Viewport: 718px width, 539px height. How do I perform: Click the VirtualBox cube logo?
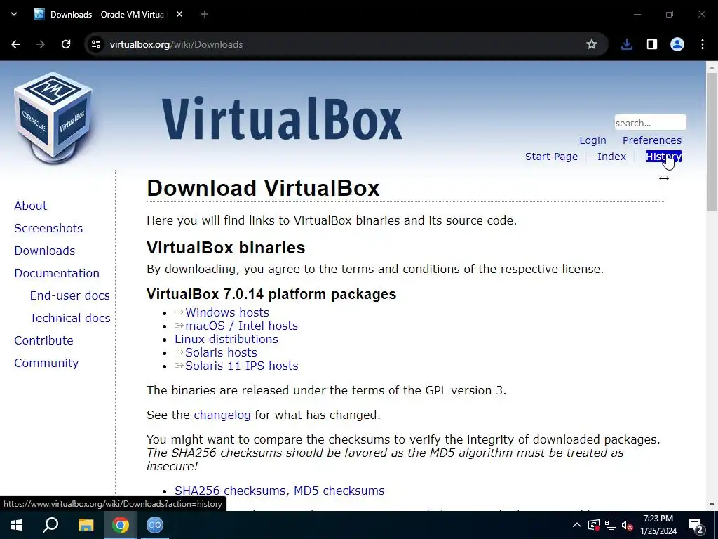pyautogui.click(x=53, y=118)
